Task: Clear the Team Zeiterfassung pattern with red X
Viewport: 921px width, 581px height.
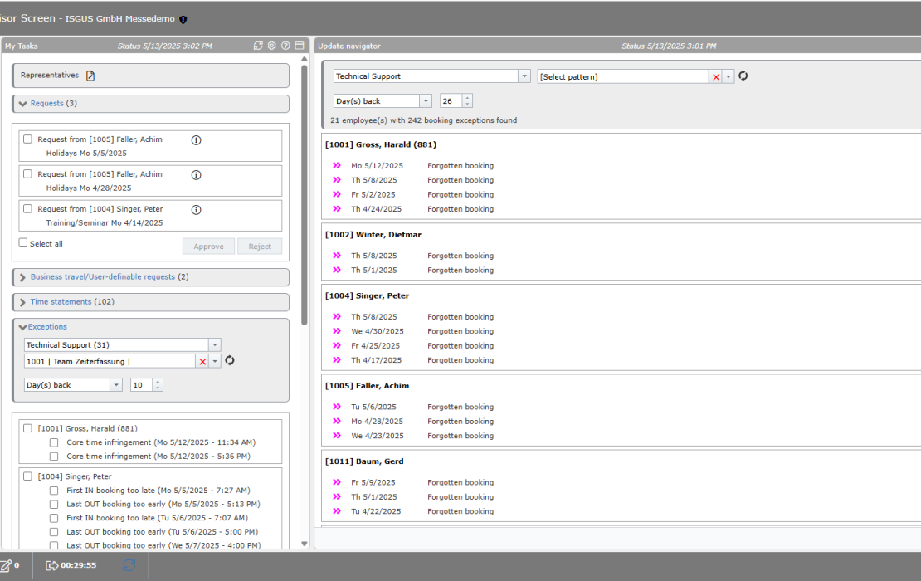Action: 202,361
